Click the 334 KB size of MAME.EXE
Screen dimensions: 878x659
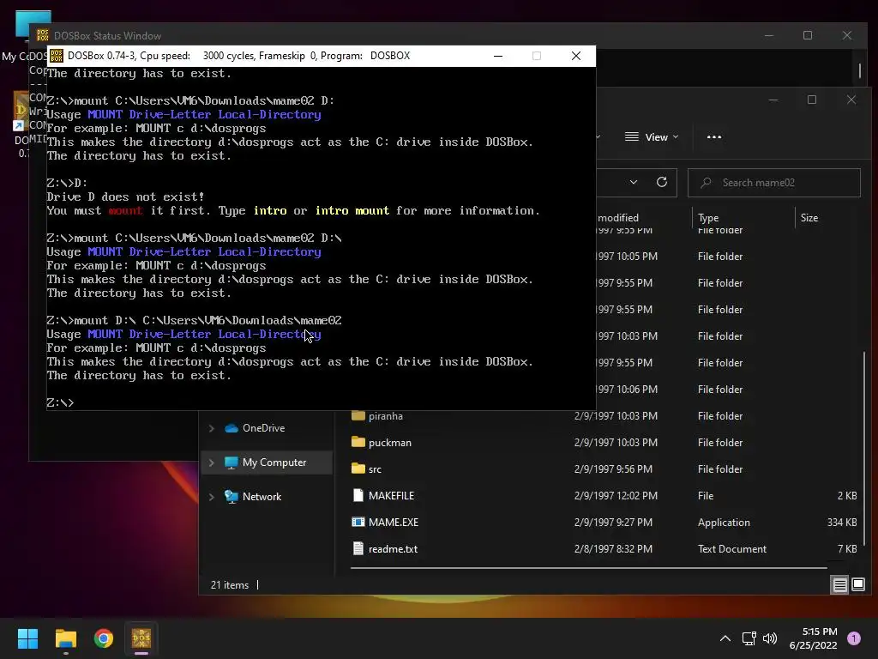[842, 523]
